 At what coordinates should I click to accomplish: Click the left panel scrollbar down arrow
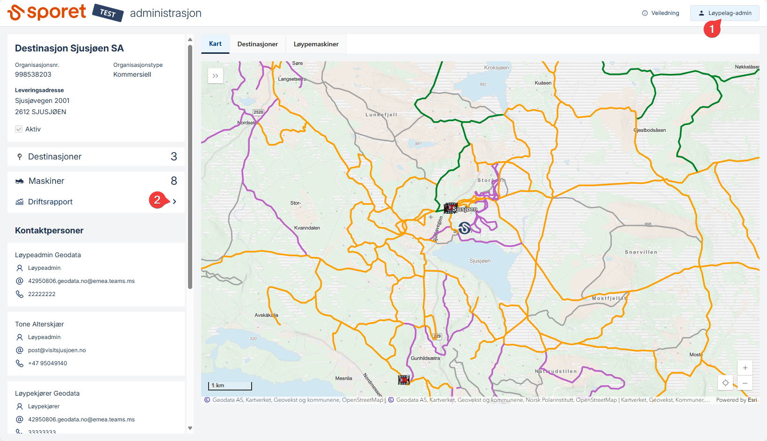pos(190,428)
